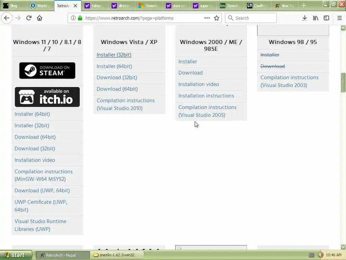Image resolution: width=346 pixels, height=260 pixels.
Task: Click Download under Windows 2000 / ME
Action: (191, 73)
